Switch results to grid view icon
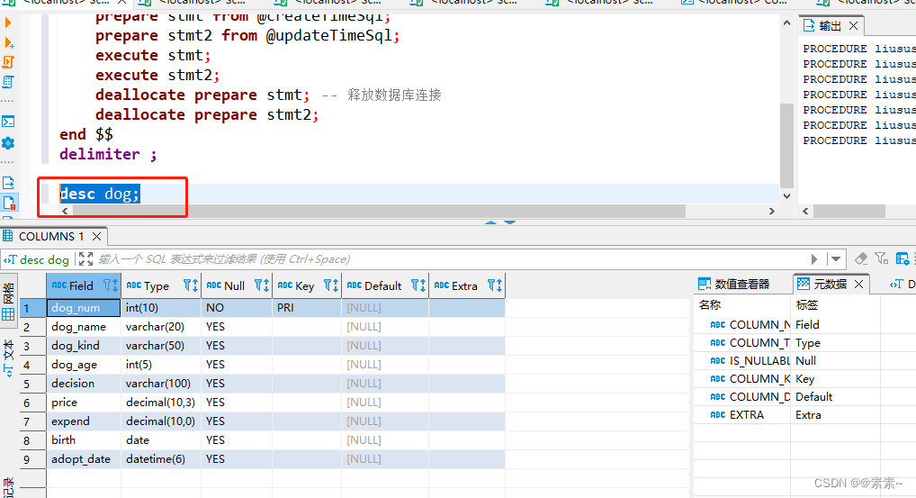916x498 pixels. pos(8,314)
